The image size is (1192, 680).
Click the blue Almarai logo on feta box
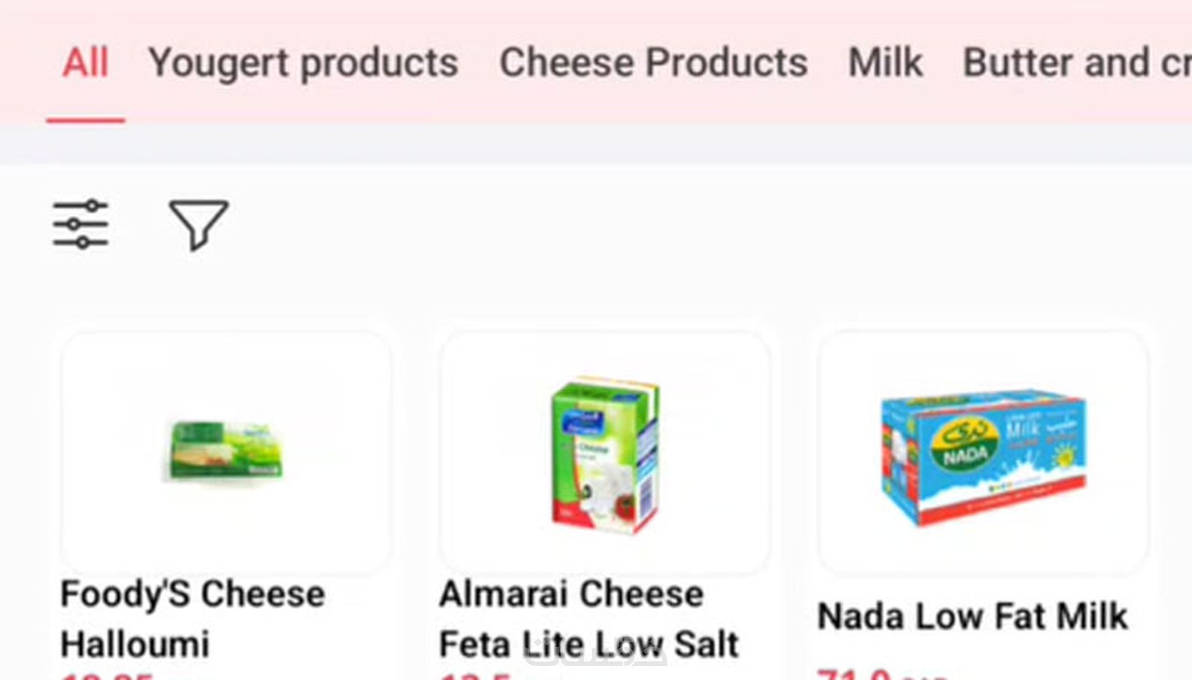582,423
